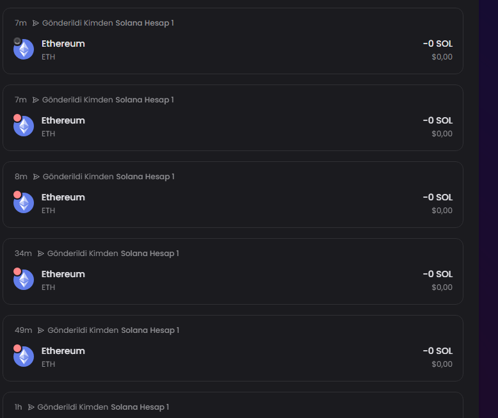This screenshot has height=418, width=498.
Task: Click the 49m timestamp label
Action: pos(23,330)
